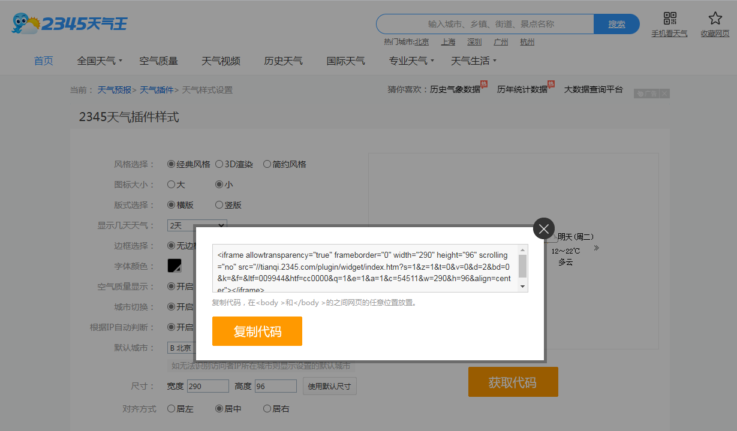
Task: Open the 国际天气 nav item
Action: click(345, 61)
